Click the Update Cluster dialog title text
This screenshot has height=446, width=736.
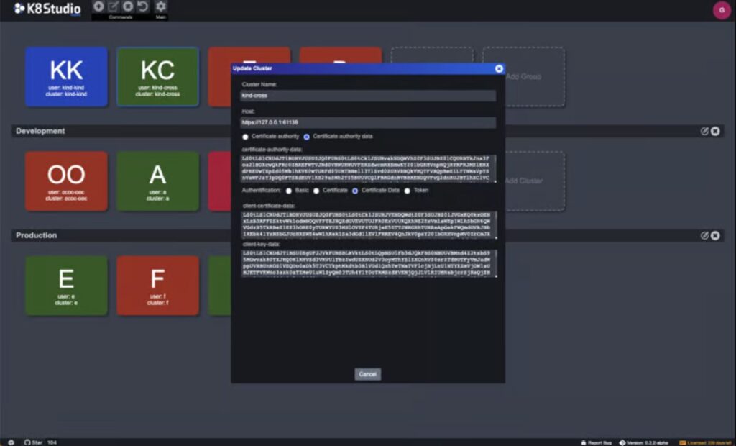(252, 68)
